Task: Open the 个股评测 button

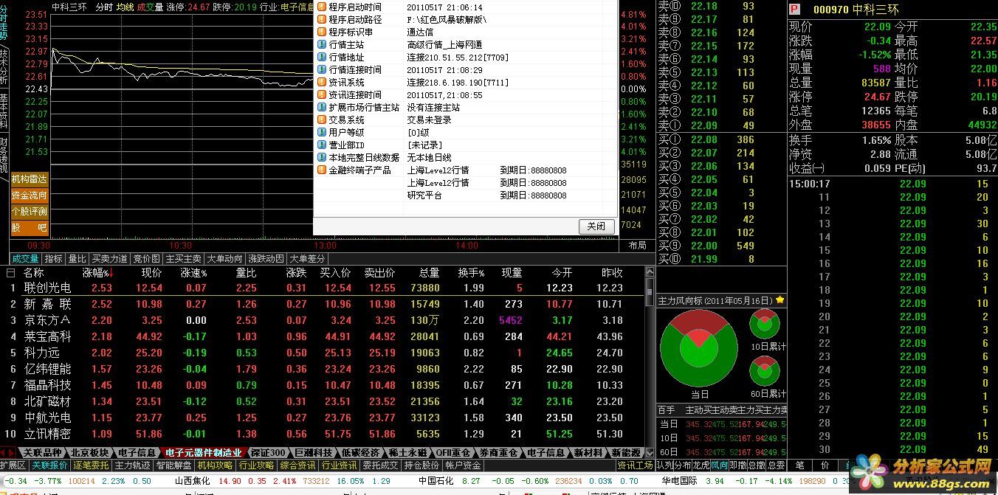Action: (29, 212)
